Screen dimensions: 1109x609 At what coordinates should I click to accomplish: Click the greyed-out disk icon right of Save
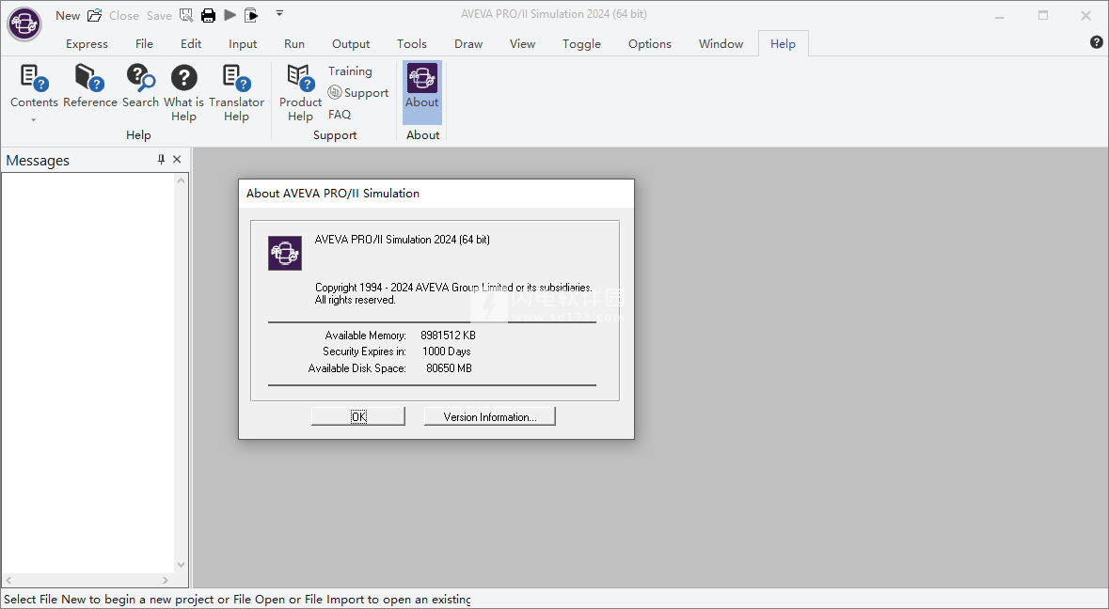pos(186,15)
